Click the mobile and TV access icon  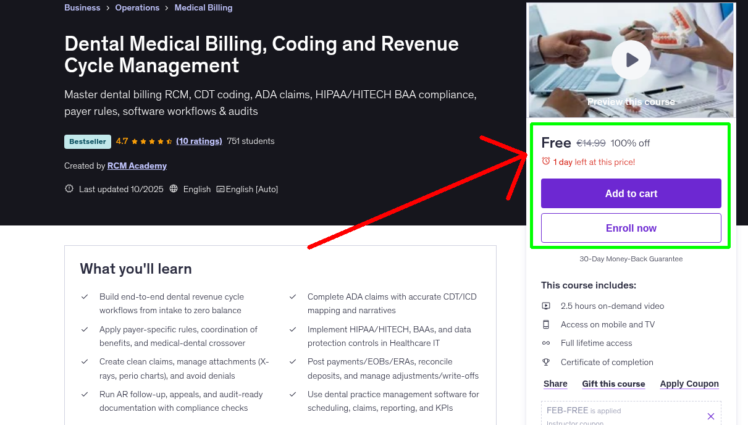tap(546, 324)
